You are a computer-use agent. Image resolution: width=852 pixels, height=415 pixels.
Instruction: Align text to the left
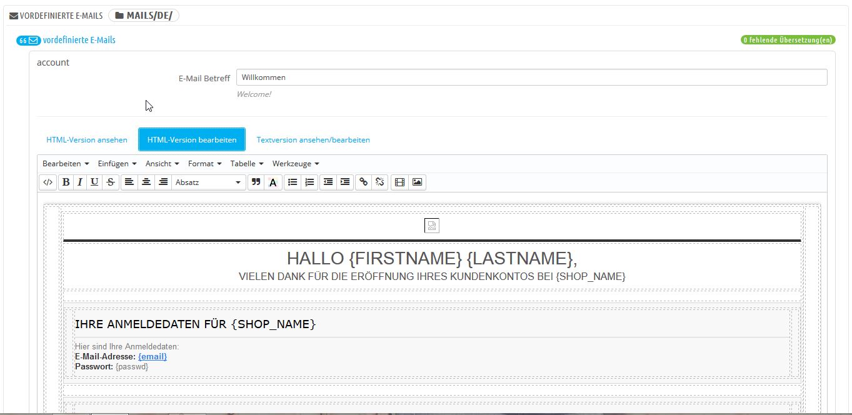pyautogui.click(x=129, y=182)
